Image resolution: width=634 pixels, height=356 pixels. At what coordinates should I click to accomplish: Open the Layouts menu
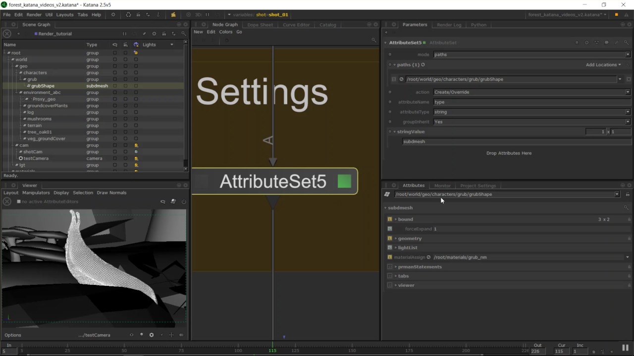click(65, 15)
